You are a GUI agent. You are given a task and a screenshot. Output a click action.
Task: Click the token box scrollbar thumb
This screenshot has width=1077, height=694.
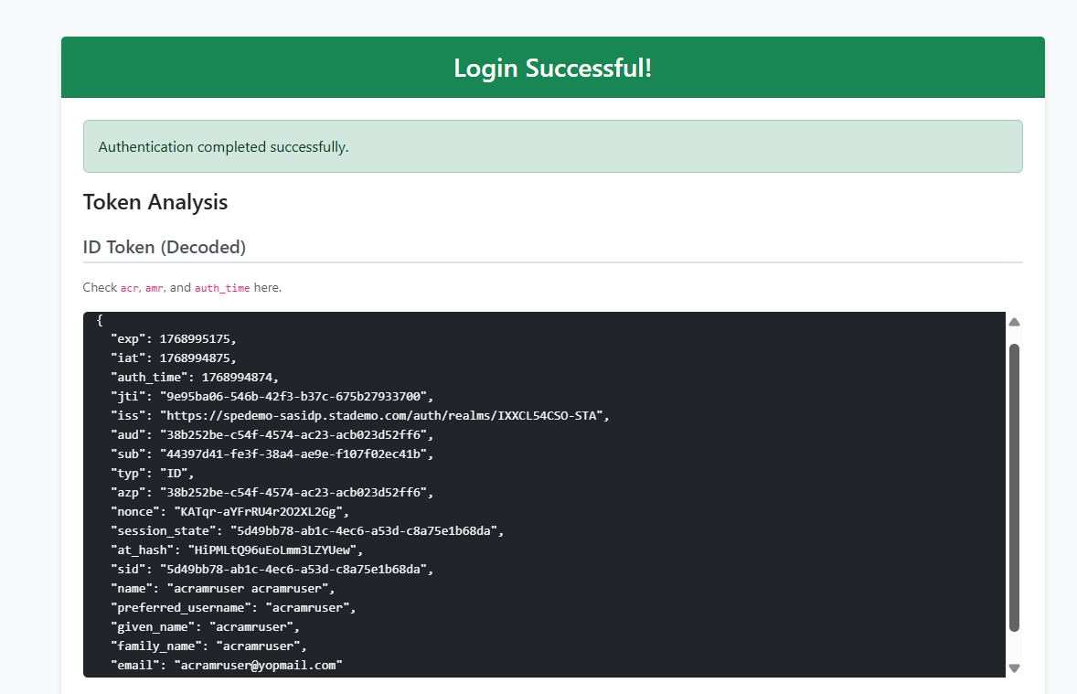1014,486
